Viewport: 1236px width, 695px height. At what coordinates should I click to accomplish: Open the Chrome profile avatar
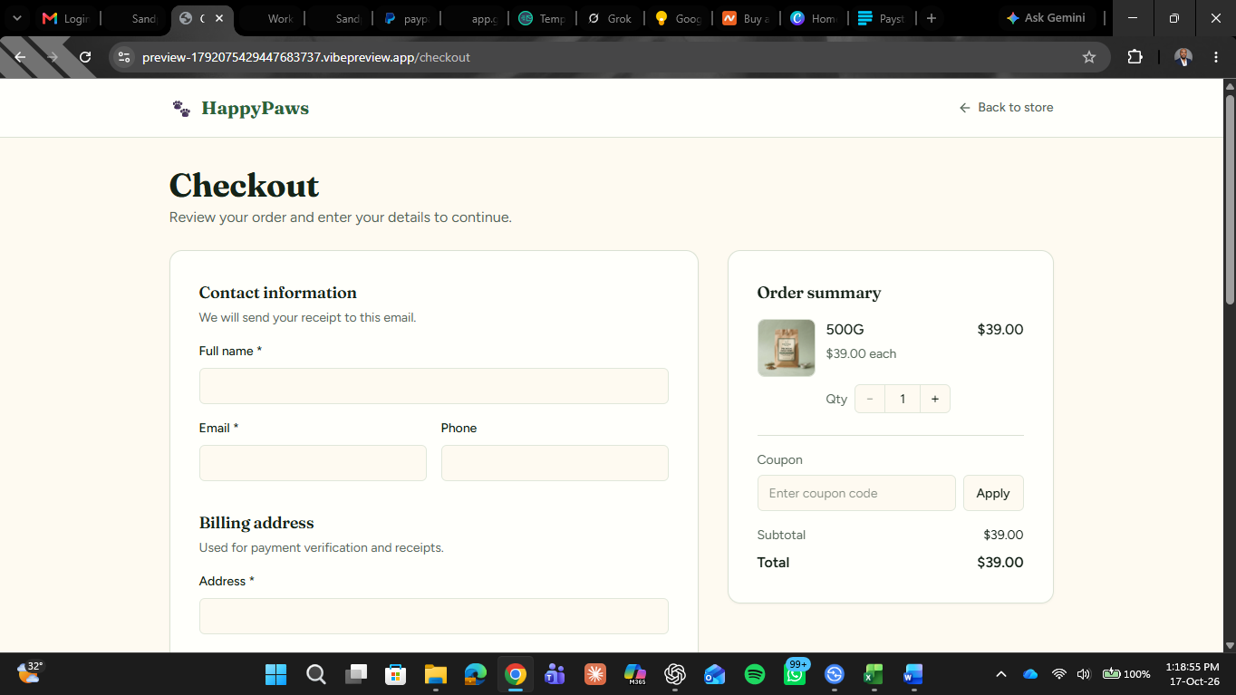[x=1183, y=57]
